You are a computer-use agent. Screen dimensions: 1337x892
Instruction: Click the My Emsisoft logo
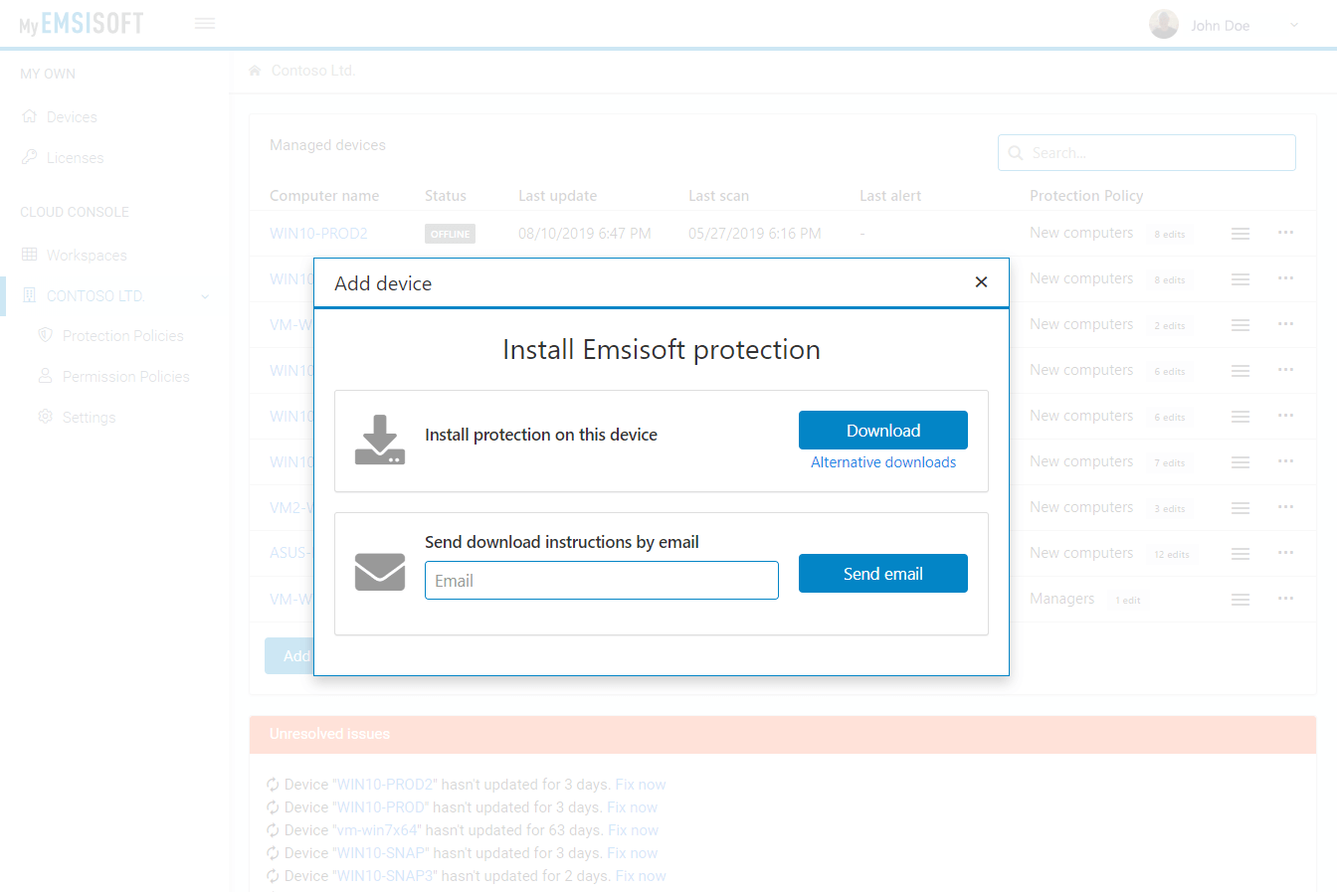(82, 24)
